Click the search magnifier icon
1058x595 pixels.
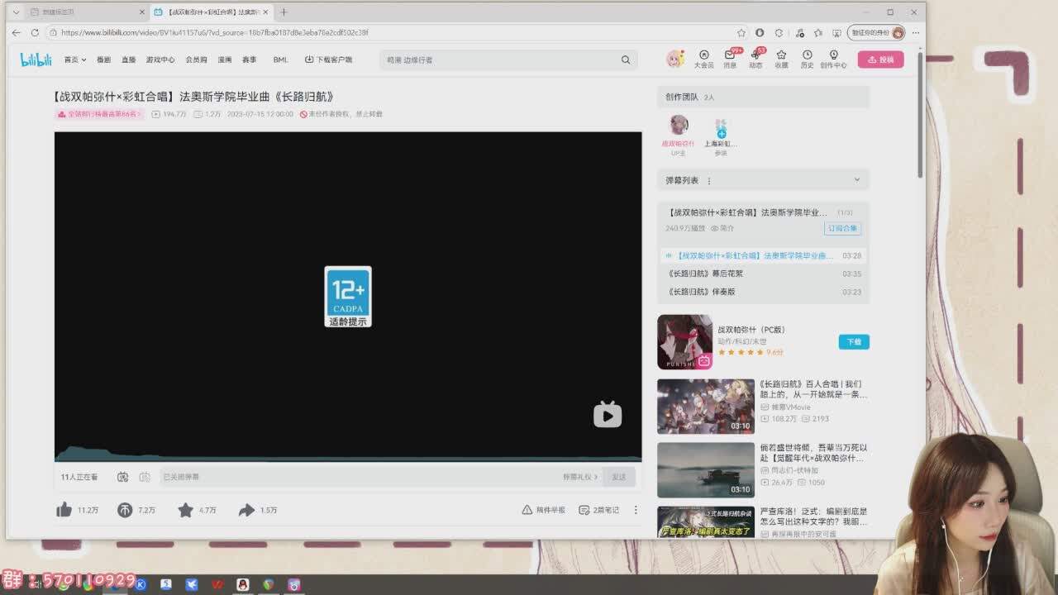(x=626, y=59)
